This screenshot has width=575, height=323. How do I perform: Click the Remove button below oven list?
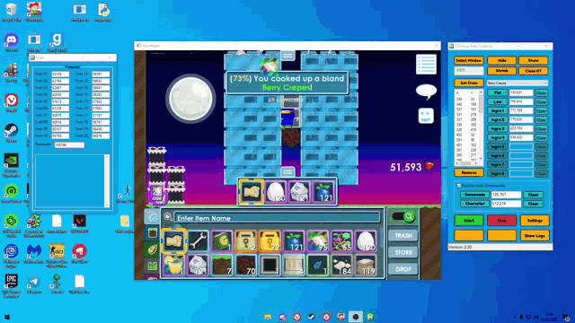click(469, 172)
